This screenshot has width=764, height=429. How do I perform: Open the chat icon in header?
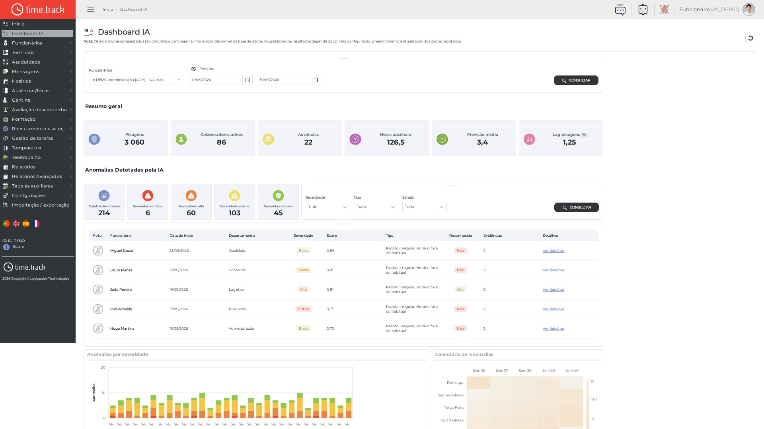click(620, 10)
